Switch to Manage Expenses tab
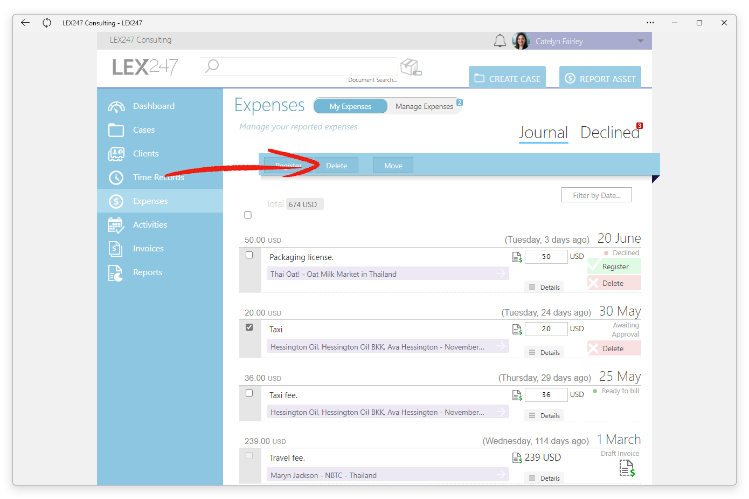The width and height of the screenshot is (749, 499). (x=424, y=106)
